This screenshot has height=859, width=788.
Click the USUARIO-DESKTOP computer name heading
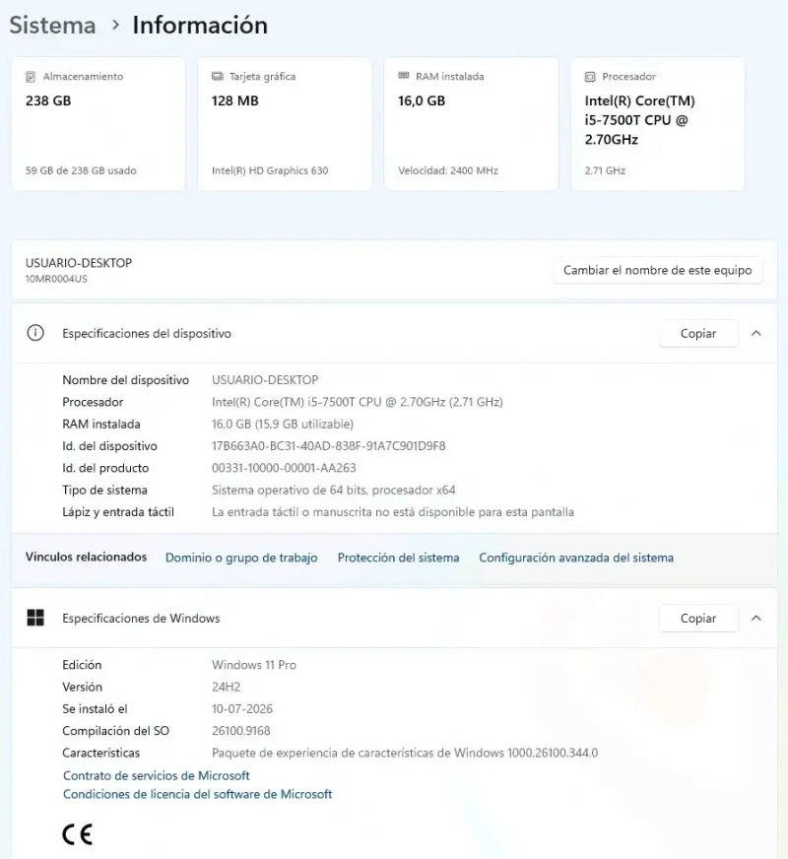click(x=79, y=263)
